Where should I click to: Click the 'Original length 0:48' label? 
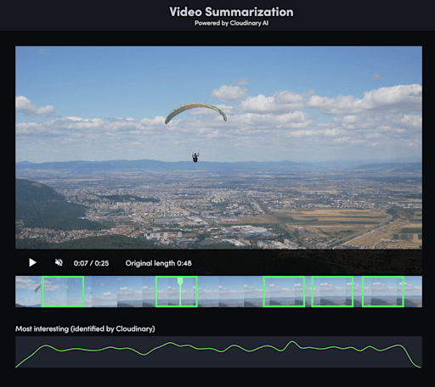coord(159,263)
